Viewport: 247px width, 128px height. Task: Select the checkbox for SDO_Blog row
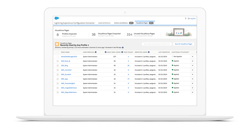pyautogui.click(x=57, y=66)
